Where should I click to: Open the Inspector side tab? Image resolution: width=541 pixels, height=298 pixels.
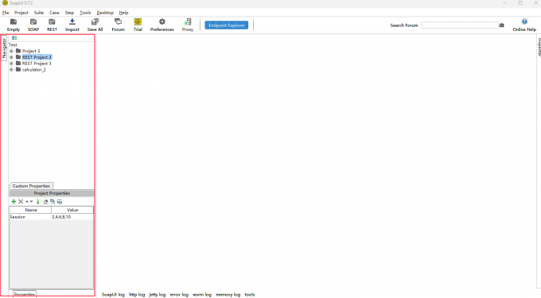539,47
